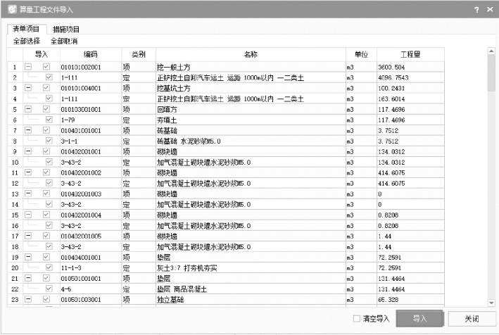The image size is (499, 335).
Task: Click scrollbar up arrow
Action: click(491, 51)
